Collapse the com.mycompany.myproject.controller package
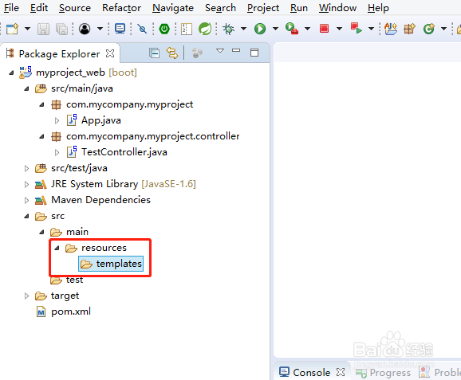 click(x=41, y=136)
